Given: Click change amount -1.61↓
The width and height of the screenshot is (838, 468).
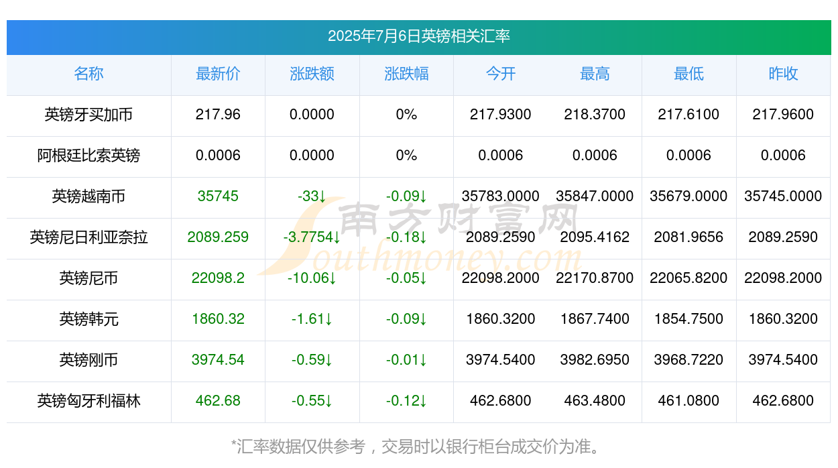Looking at the screenshot, I should pos(312,319).
